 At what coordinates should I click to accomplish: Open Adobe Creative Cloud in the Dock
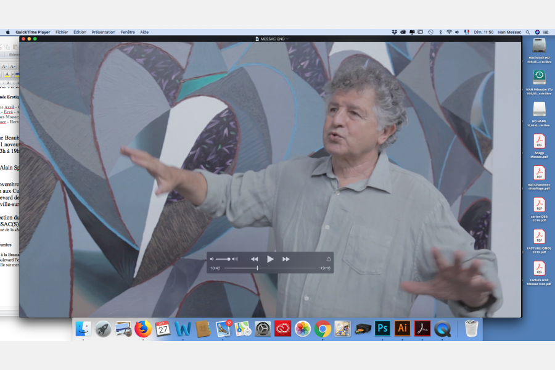click(x=282, y=329)
